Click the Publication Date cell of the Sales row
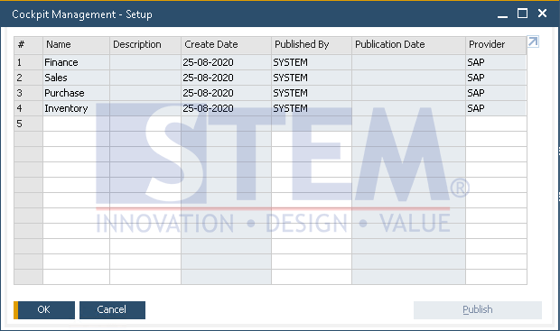Viewport: 560px width, 331px height. [408, 78]
